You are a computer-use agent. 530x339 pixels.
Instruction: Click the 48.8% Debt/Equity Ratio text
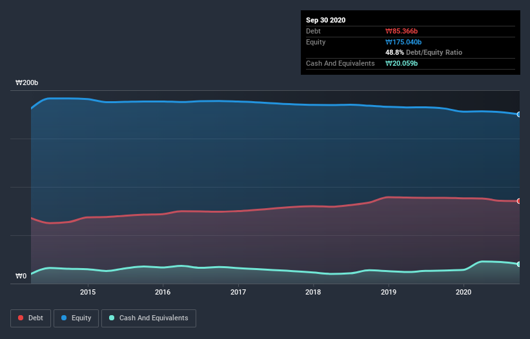pos(423,53)
